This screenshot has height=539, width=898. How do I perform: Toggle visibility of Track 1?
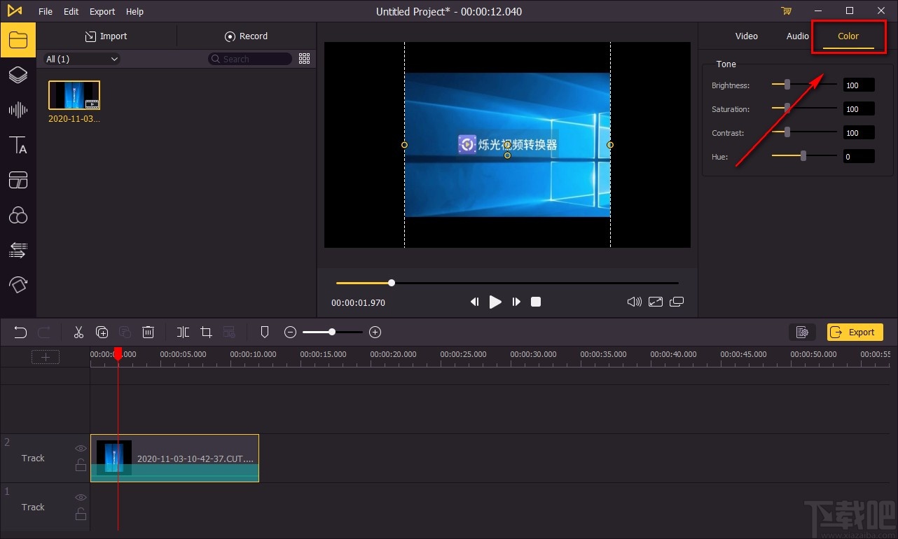point(81,497)
